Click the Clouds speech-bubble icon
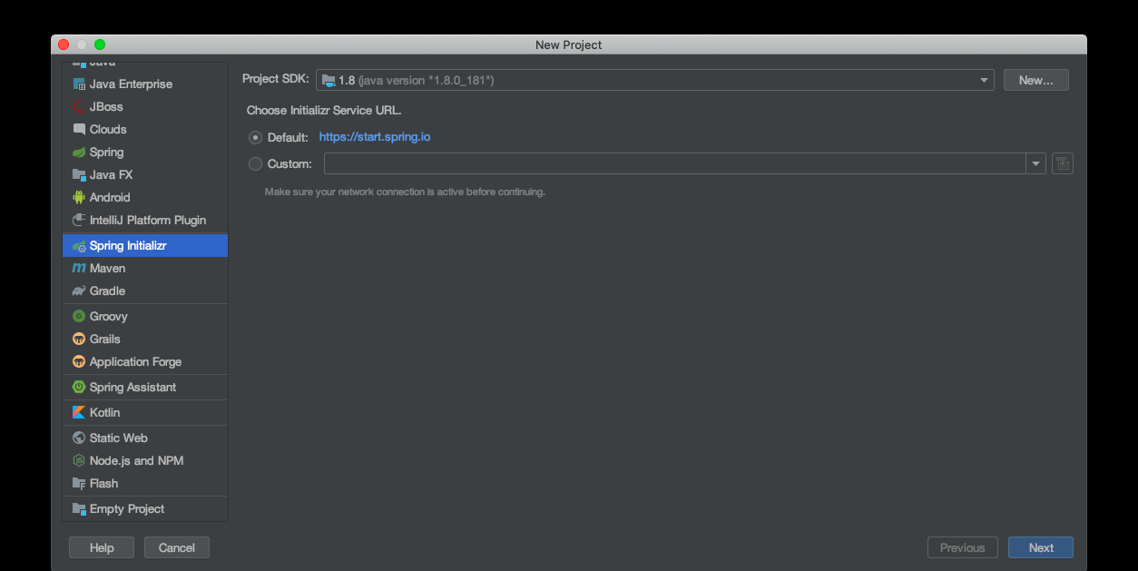 (x=79, y=130)
